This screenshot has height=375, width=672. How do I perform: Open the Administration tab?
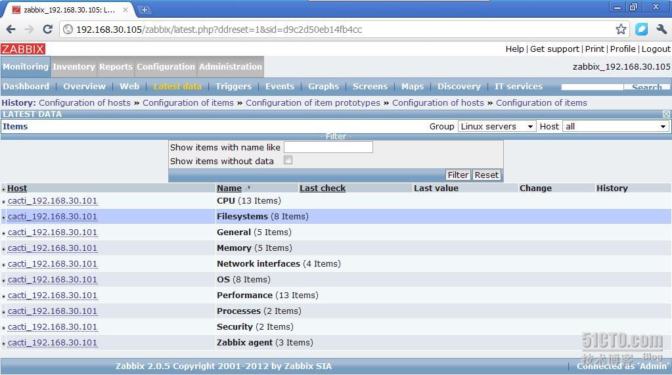tap(230, 67)
